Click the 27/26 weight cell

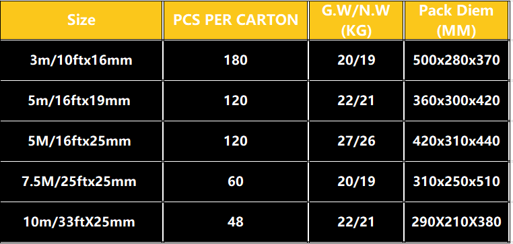(356, 141)
